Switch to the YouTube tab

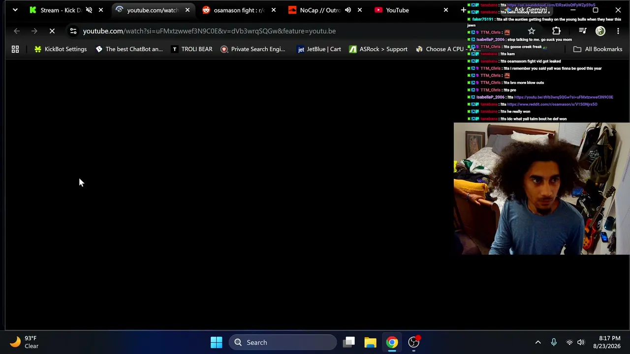pyautogui.click(x=397, y=10)
